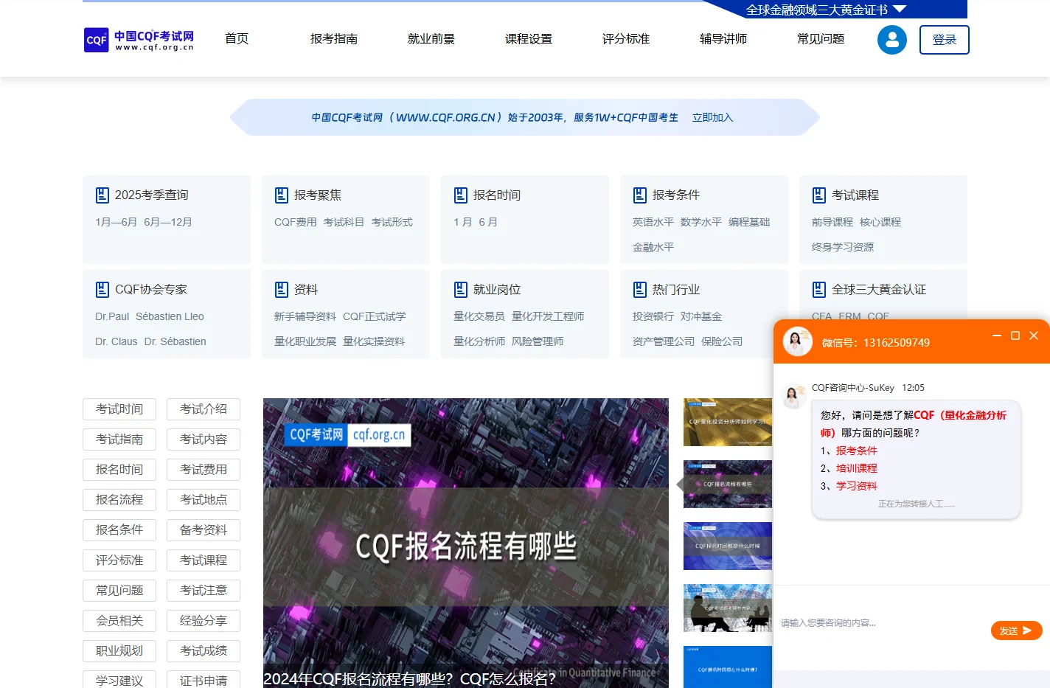This screenshot has height=688, width=1050.
Task: Open the 辅导讲师 menu
Action: tap(723, 39)
